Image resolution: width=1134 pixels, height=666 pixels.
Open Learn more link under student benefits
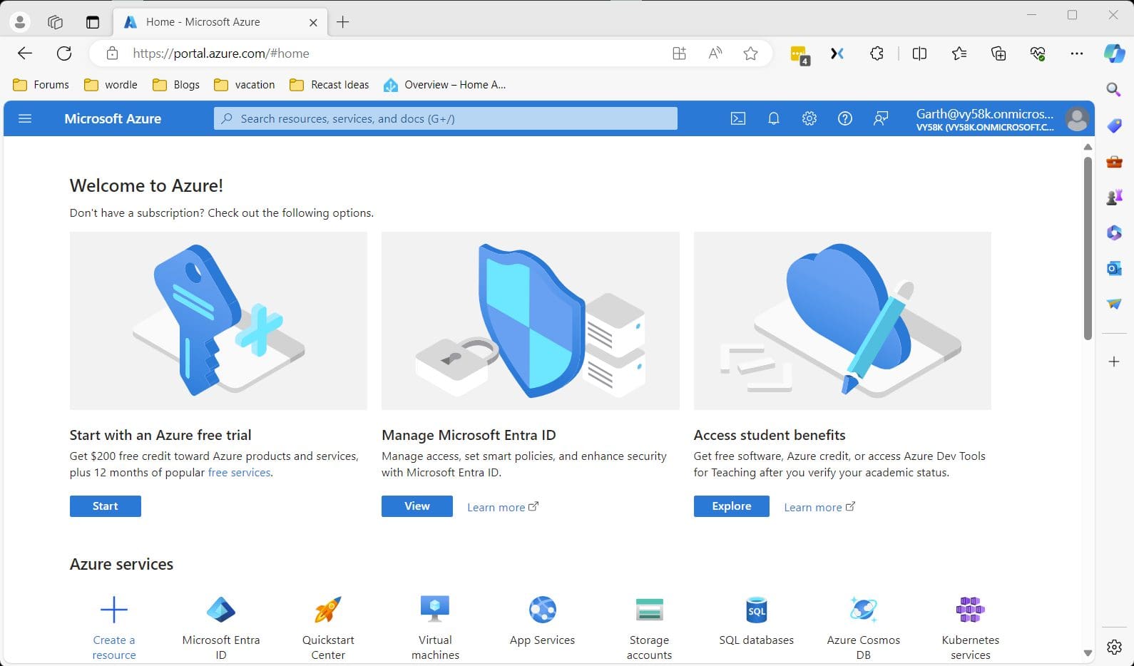[819, 507]
